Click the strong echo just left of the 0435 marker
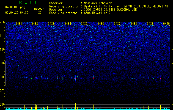Image resolution: width=173 pixels, height=110 pixels. pyautogui.click(x=75, y=78)
